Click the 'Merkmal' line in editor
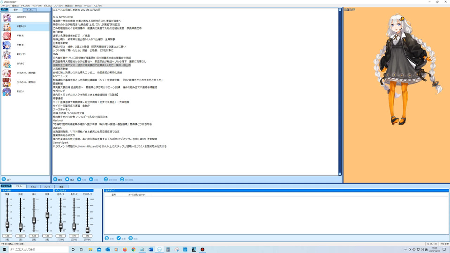Viewport: 450px width, 253px height. [x=58, y=120]
